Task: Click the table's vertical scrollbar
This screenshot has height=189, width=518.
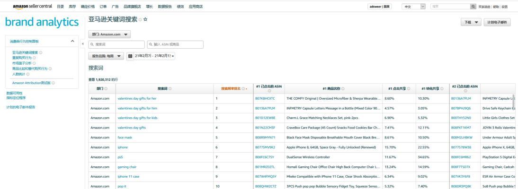Action: [513, 102]
